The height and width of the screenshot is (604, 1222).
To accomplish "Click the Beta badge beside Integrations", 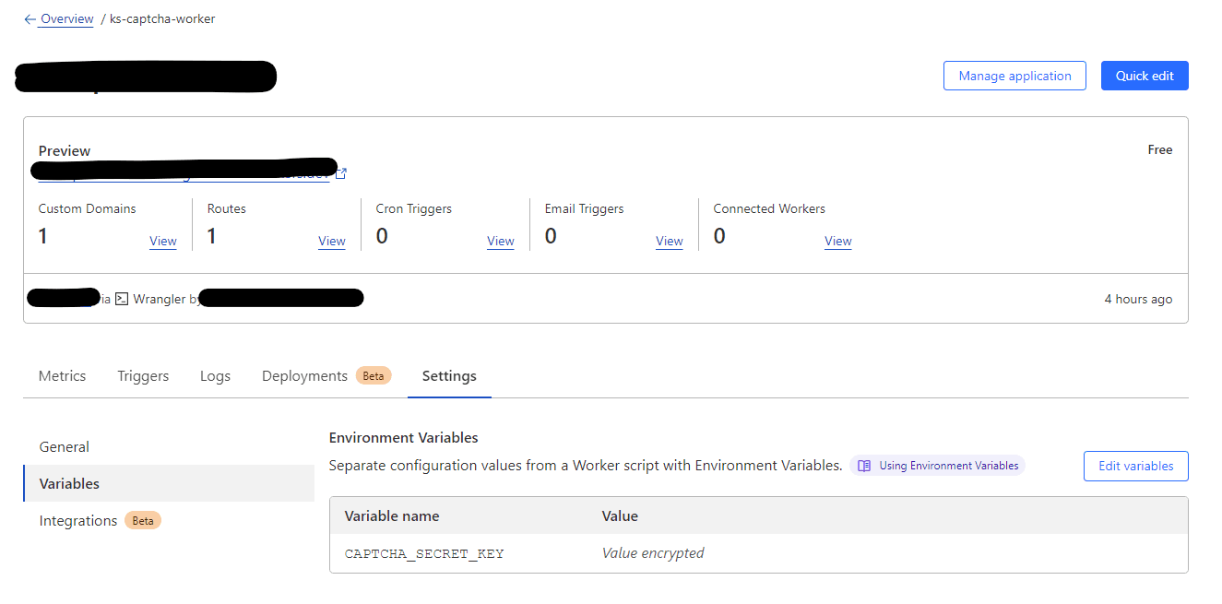I will (x=143, y=521).
